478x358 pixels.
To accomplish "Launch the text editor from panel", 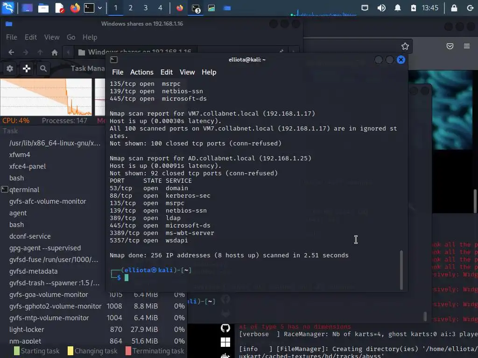I will (59, 8).
